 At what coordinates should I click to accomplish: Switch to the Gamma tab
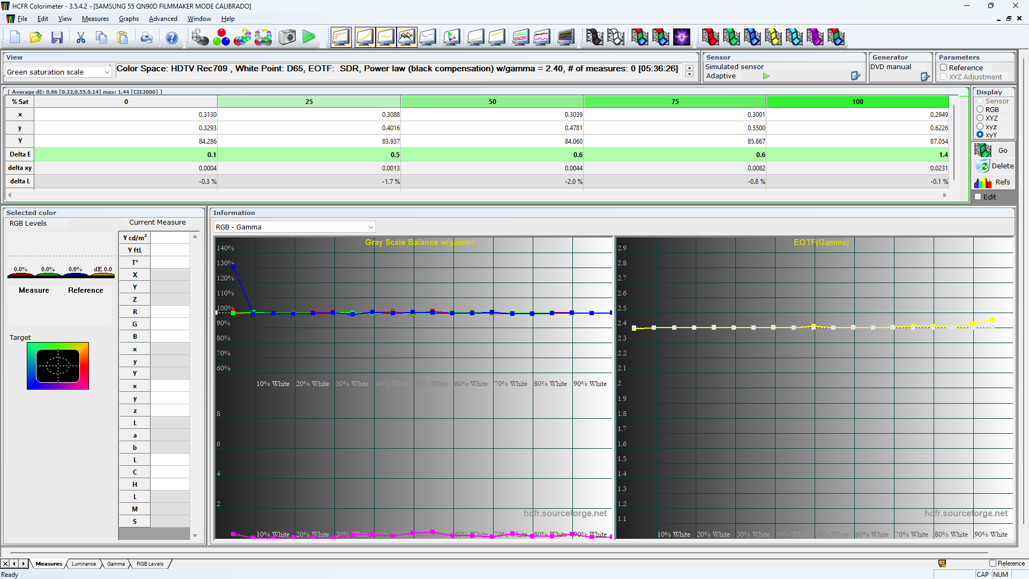116,563
